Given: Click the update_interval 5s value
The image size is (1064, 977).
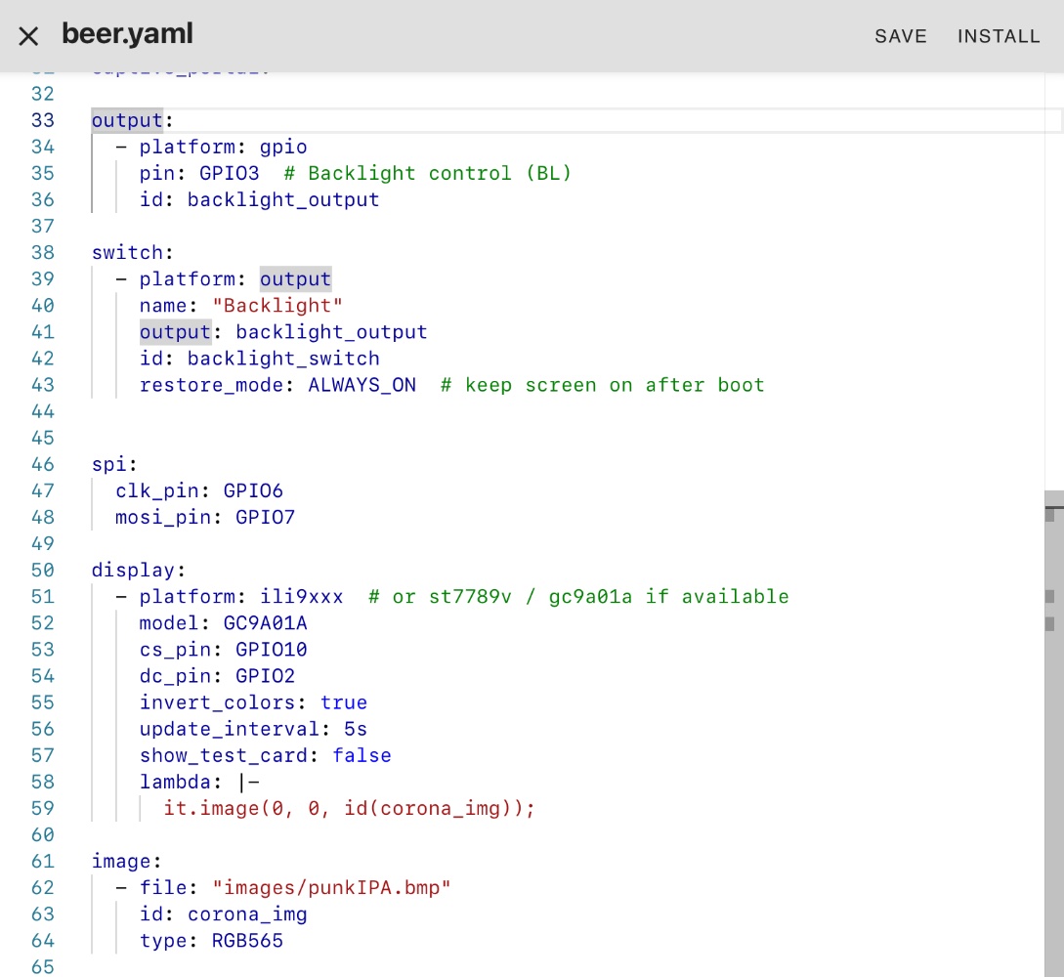Looking at the screenshot, I should click(x=355, y=729).
